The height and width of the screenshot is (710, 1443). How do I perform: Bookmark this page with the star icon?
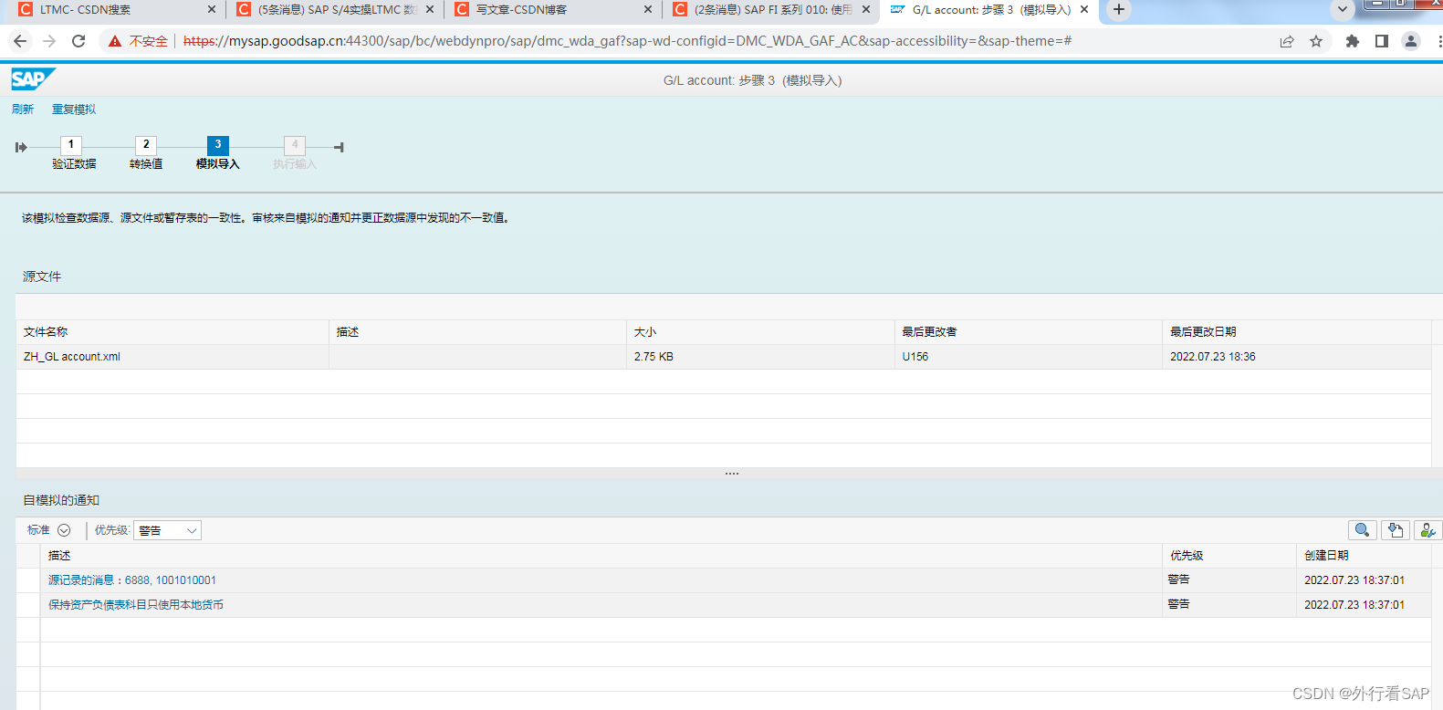[x=1316, y=41]
